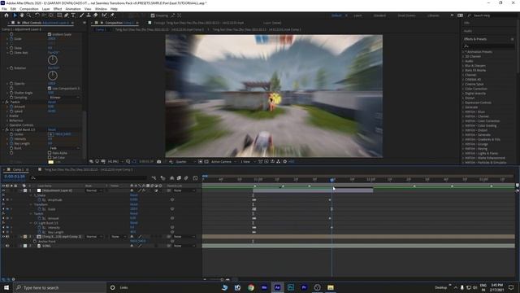Toggle visibility of the mp4 Comp 1 layer
Image resolution: width=520 pixels, height=293 pixels.
pos(3,237)
